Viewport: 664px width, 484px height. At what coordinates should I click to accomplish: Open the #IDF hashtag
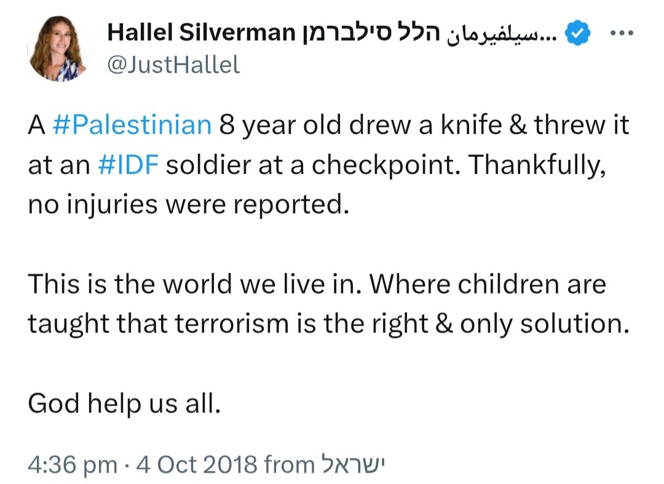click(x=128, y=165)
